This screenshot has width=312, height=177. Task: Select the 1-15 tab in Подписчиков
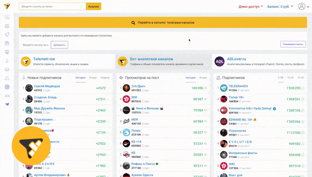(280, 77)
